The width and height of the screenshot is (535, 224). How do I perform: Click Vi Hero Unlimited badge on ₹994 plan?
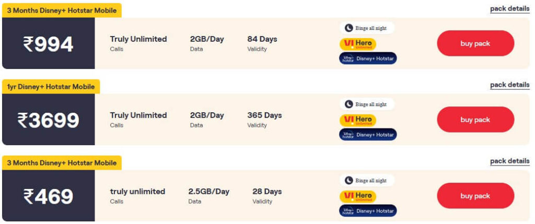358,44
